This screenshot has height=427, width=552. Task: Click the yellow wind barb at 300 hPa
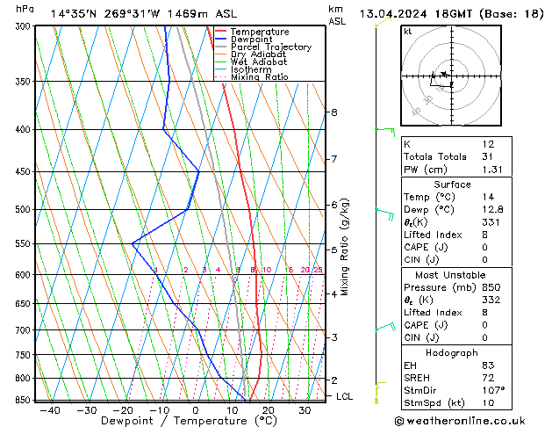383,21
